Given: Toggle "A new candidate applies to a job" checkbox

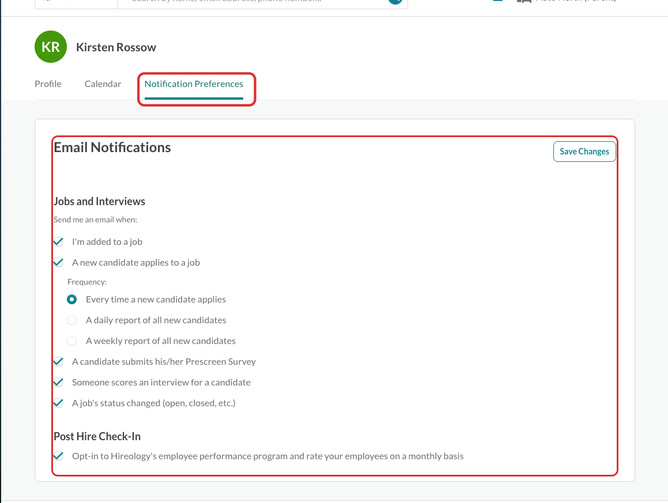Looking at the screenshot, I should coord(59,262).
